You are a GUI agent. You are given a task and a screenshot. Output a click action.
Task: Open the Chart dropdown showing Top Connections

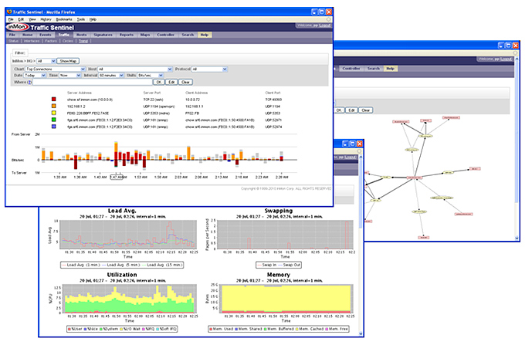coord(56,69)
